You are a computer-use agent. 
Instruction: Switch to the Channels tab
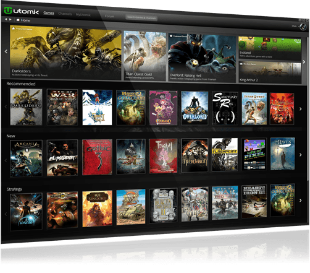[x=65, y=14]
